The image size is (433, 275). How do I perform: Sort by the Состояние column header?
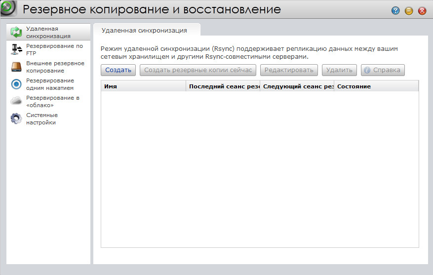pyautogui.click(x=376, y=86)
